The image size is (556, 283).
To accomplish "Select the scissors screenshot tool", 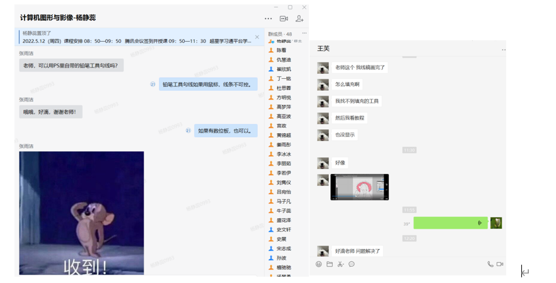I will 340,264.
